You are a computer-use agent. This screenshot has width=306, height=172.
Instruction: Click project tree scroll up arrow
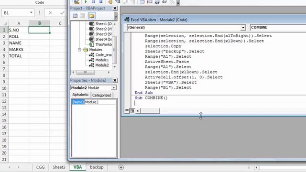[x=115, y=24]
